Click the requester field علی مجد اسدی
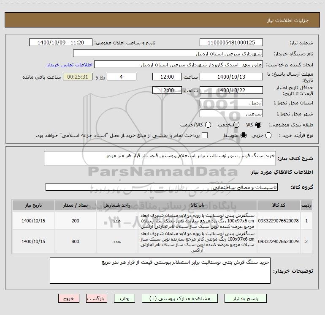 [179, 65]
